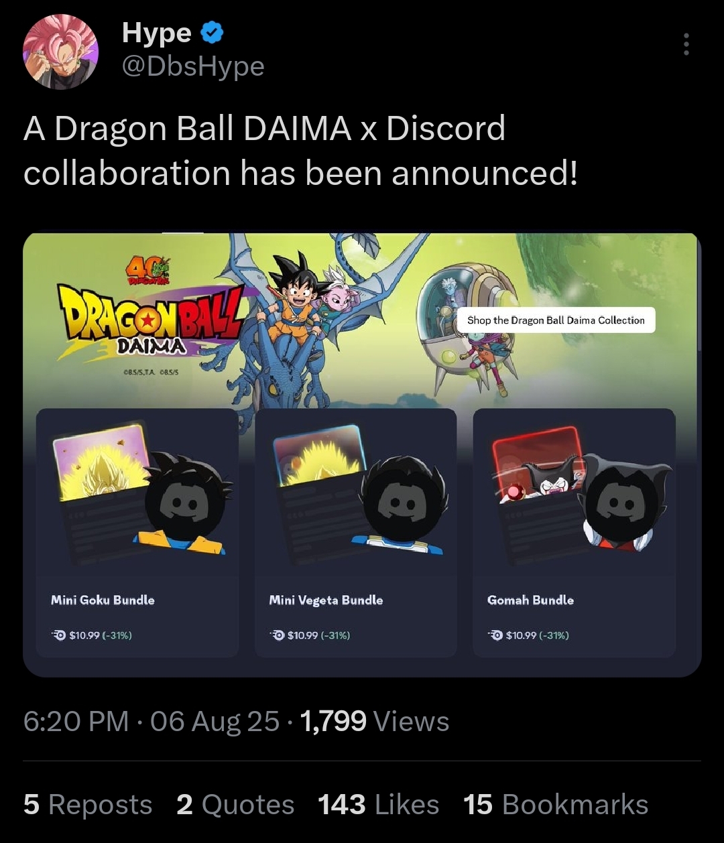
Task: Click the orb currency icon under Mini Vegeta Bundle
Action: click(276, 635)
